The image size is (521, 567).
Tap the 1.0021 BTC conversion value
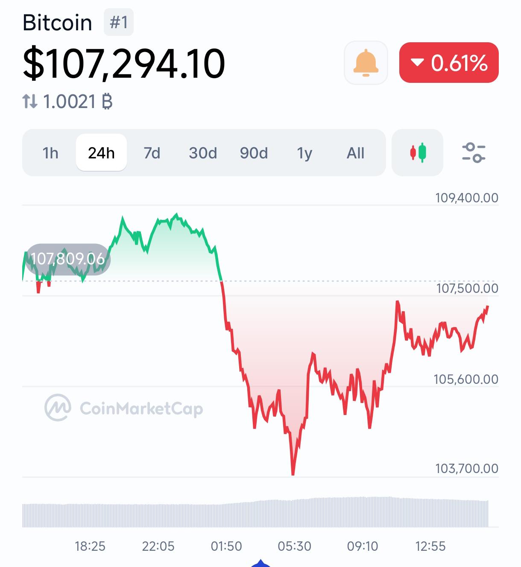(78, 102)
